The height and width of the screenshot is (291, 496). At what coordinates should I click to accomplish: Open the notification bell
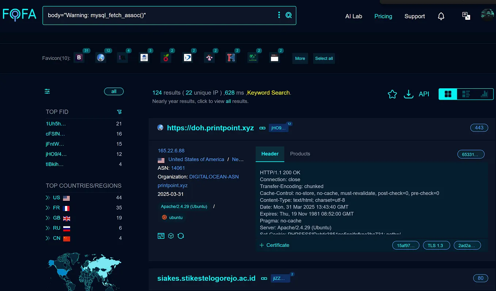coord(441,16)
